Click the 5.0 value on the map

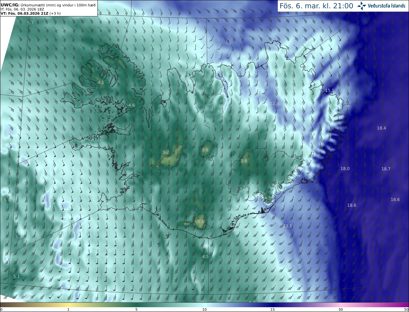pyautogui.click(x=7, y=200)
